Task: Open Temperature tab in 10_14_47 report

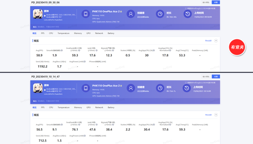Action: [x=63, y=107]
